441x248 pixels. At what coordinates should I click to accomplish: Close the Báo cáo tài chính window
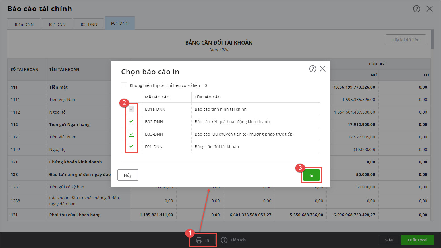tap(429, 9)
